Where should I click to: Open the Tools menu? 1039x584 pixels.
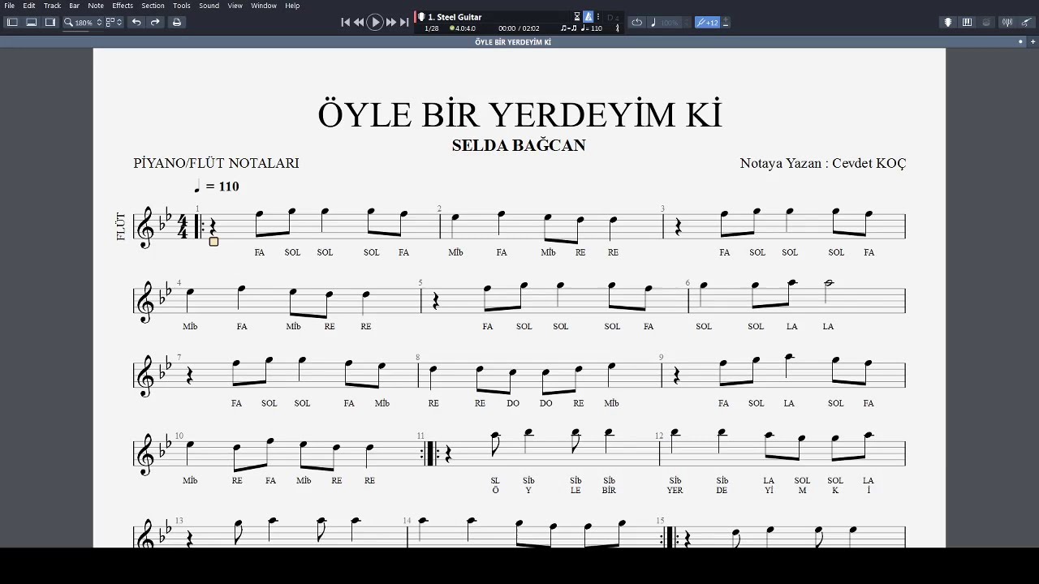(182, 6)
